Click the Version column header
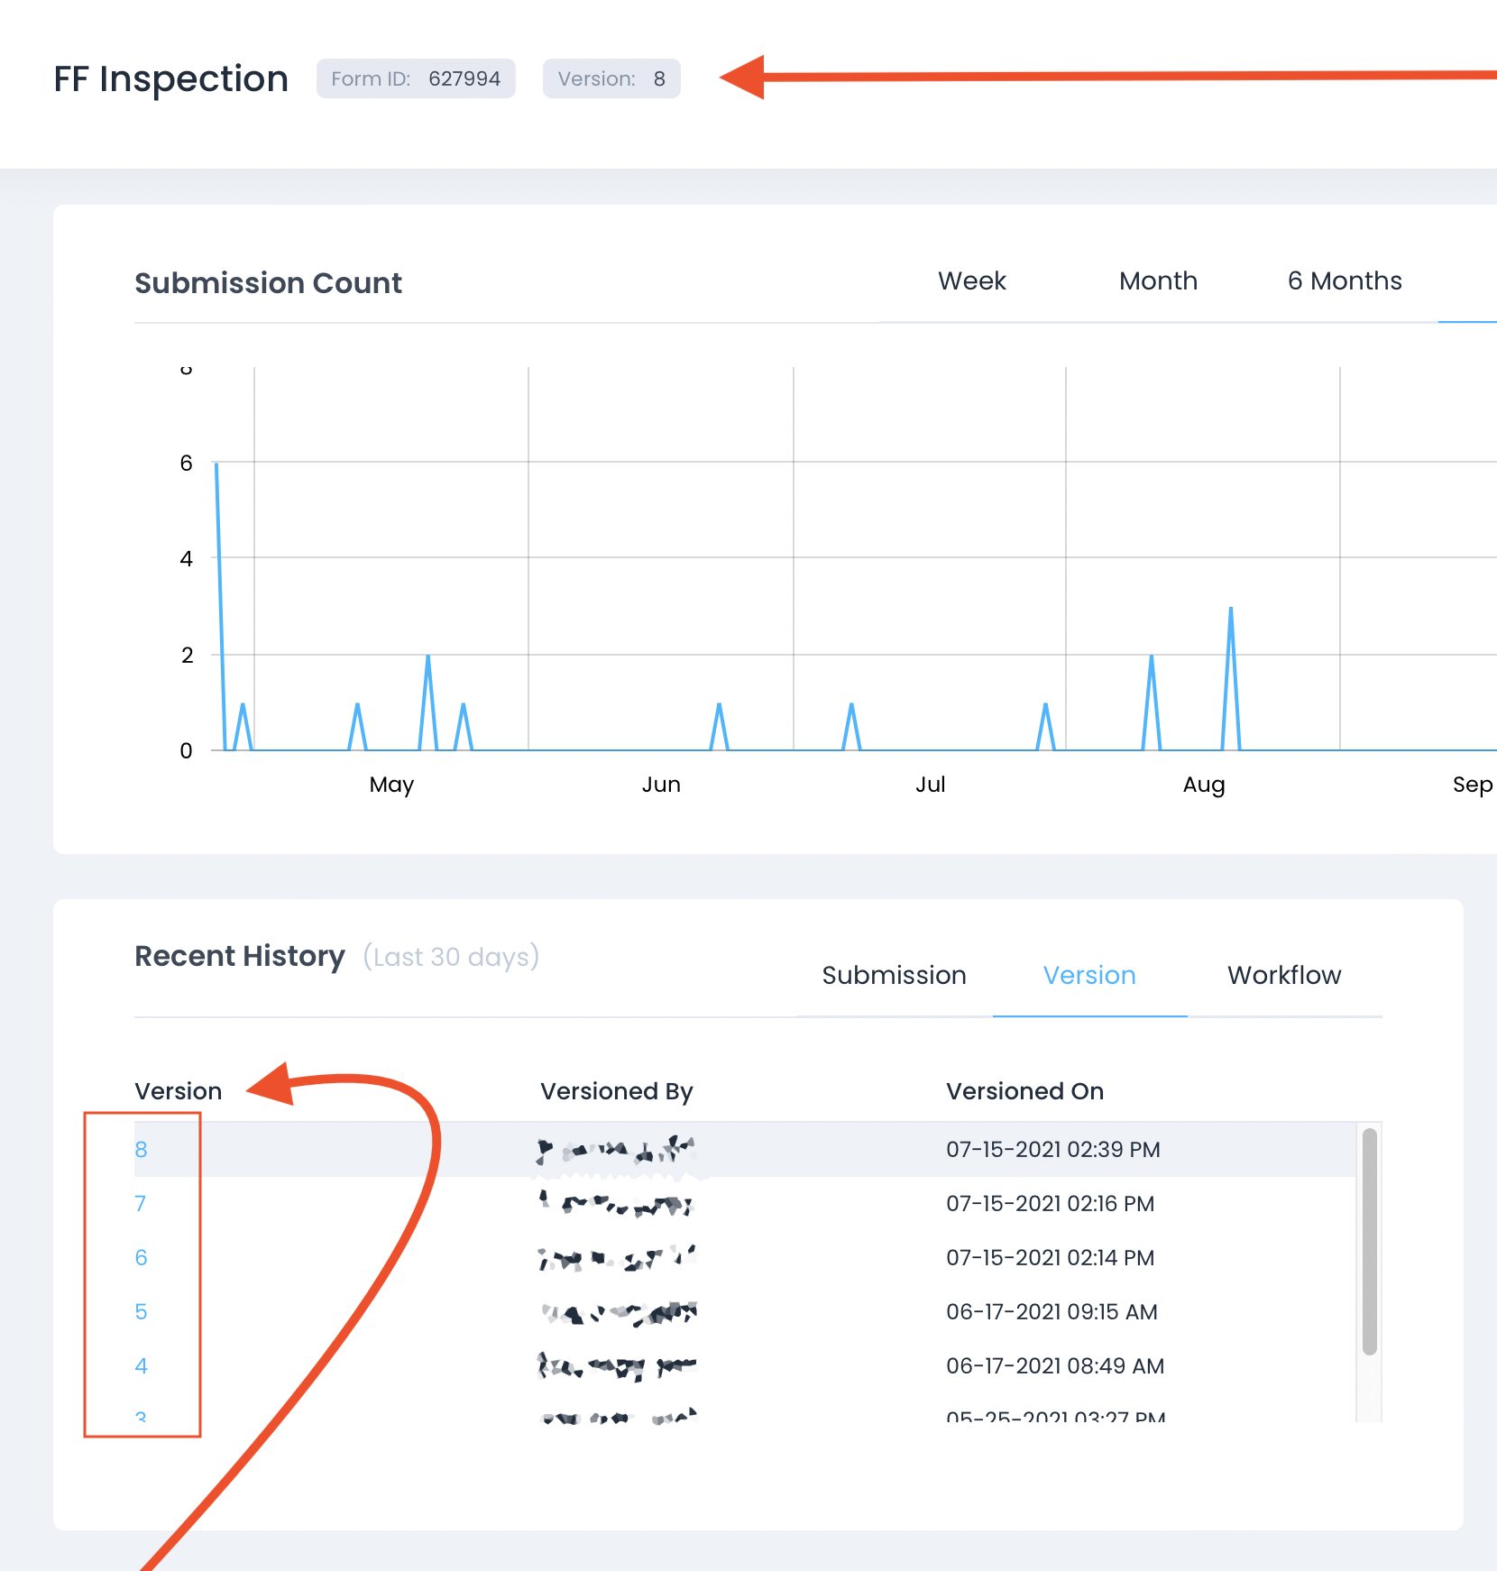Viewport: 1497px width, 1571px height. click(179, 1091)
